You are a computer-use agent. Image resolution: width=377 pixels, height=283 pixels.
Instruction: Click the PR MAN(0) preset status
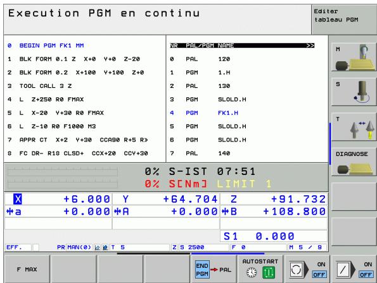click(74, 247)
